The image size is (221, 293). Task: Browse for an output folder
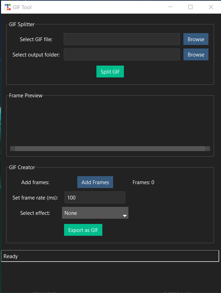coord(196,54)
